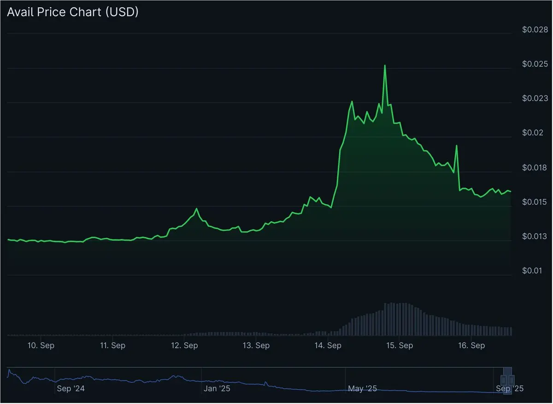Screen dimensions: 553x404
Task: Click the $0.025 price axis label
Action: click(x=535, y=64)
